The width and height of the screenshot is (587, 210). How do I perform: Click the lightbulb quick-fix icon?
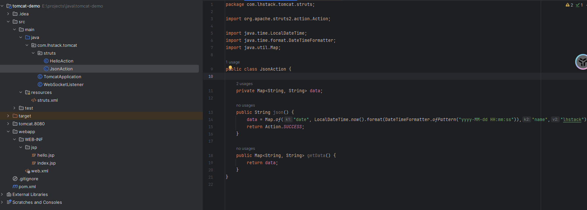point(230,68)
